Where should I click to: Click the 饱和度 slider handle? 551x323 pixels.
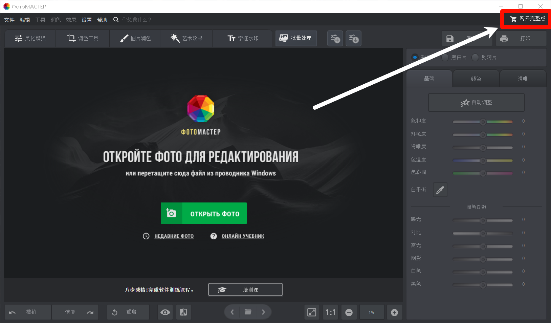pyautogui.click(x=483, y=122)
